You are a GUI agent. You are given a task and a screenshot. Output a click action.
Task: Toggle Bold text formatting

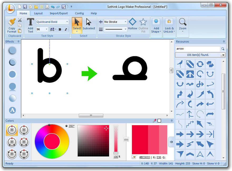[60, 29]
